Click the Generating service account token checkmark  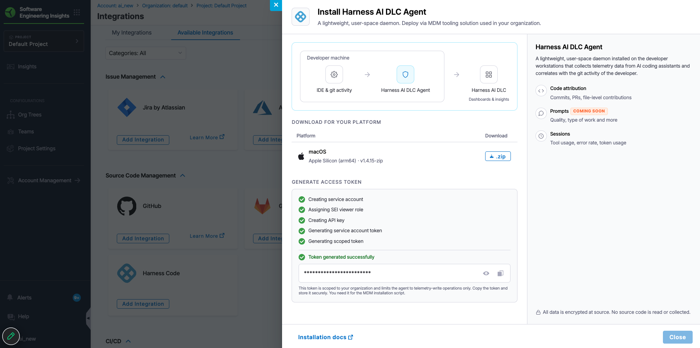[302, 231]
